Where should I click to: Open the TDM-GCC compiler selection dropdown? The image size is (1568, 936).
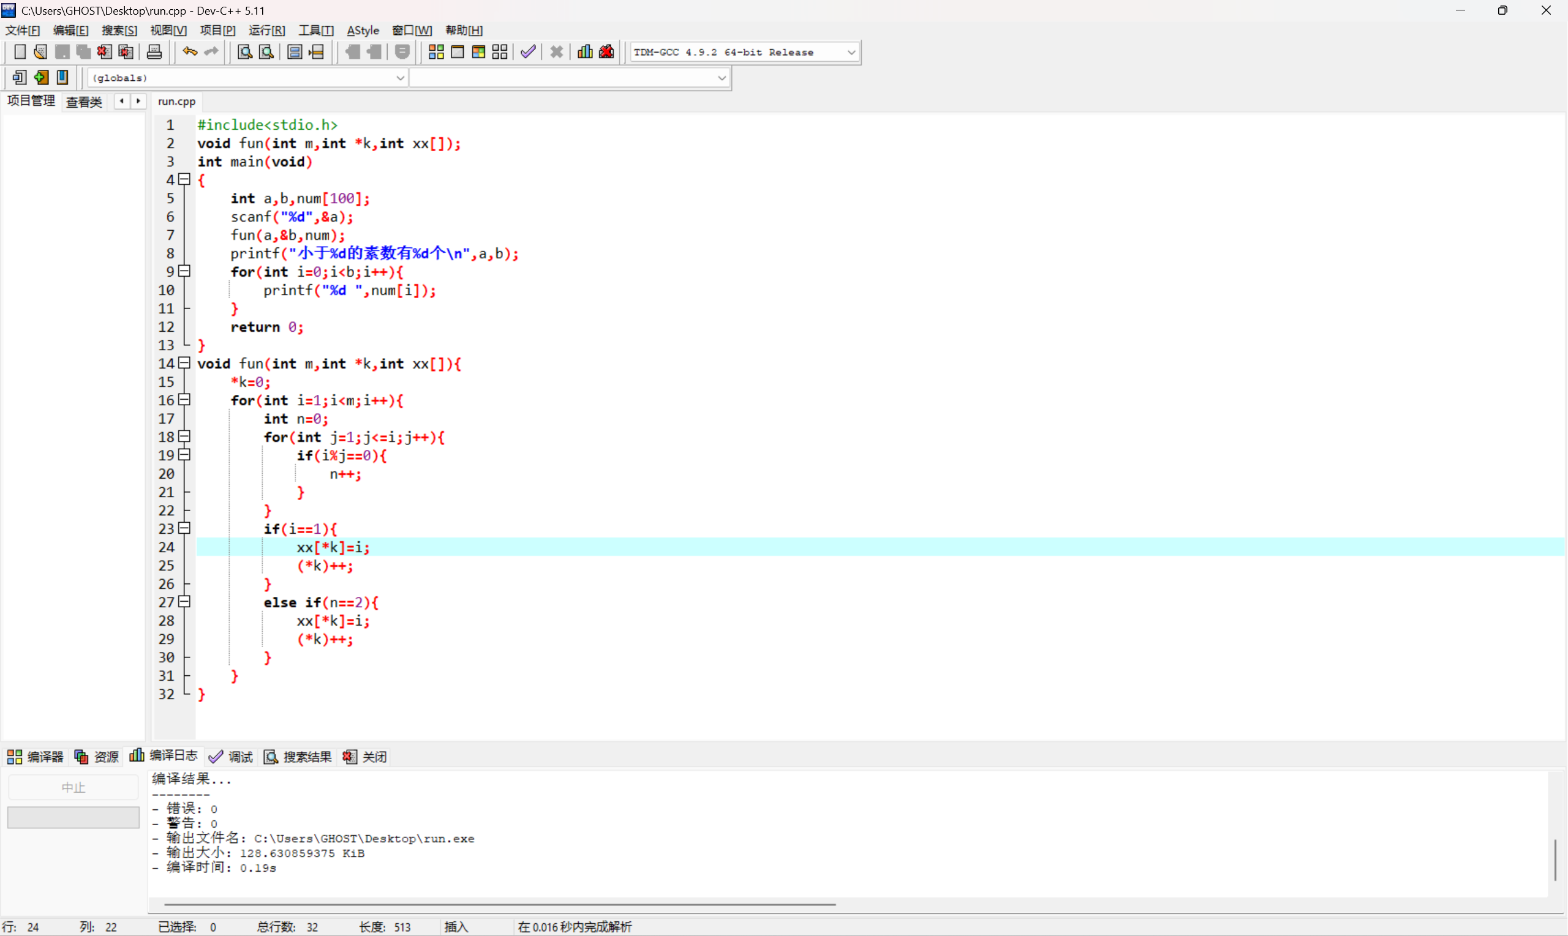pyautogui.click(x=851, y=53)
